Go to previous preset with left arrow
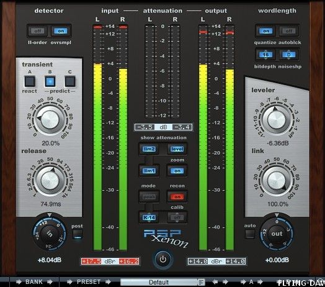325x287 pixels. (215, 282)
